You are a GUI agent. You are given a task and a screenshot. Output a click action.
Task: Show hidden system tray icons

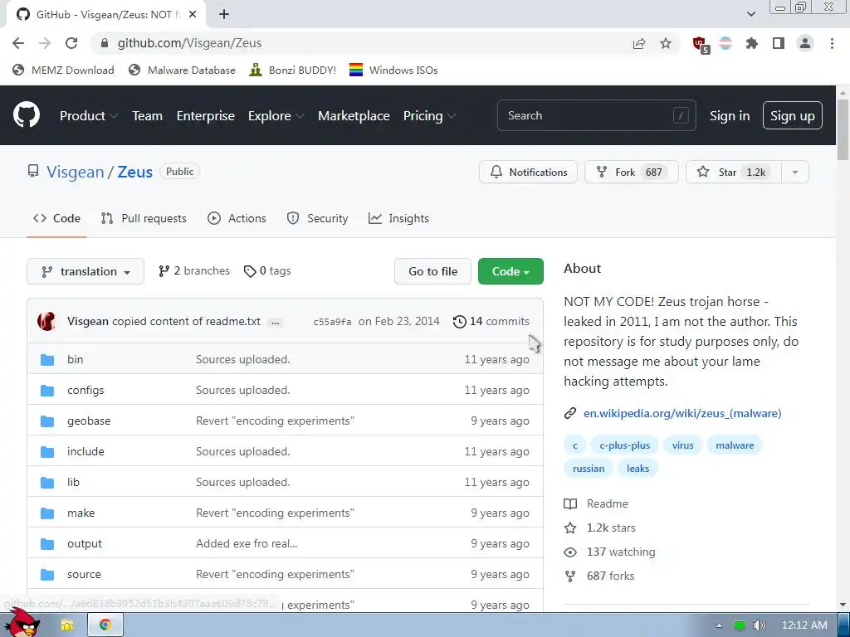point(719,625)
